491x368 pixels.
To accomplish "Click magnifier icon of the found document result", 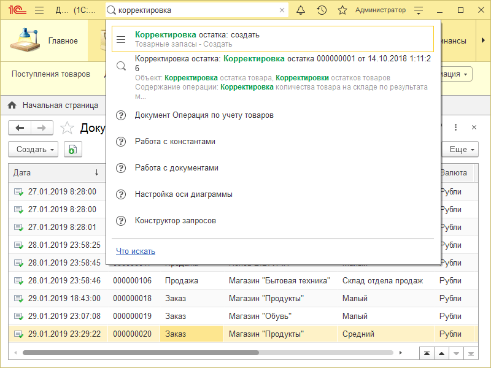I will click(121, 66).
